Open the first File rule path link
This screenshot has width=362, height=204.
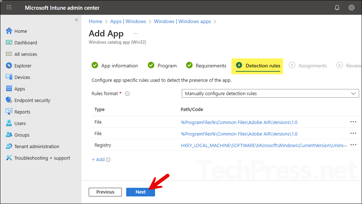coord(239,122)
